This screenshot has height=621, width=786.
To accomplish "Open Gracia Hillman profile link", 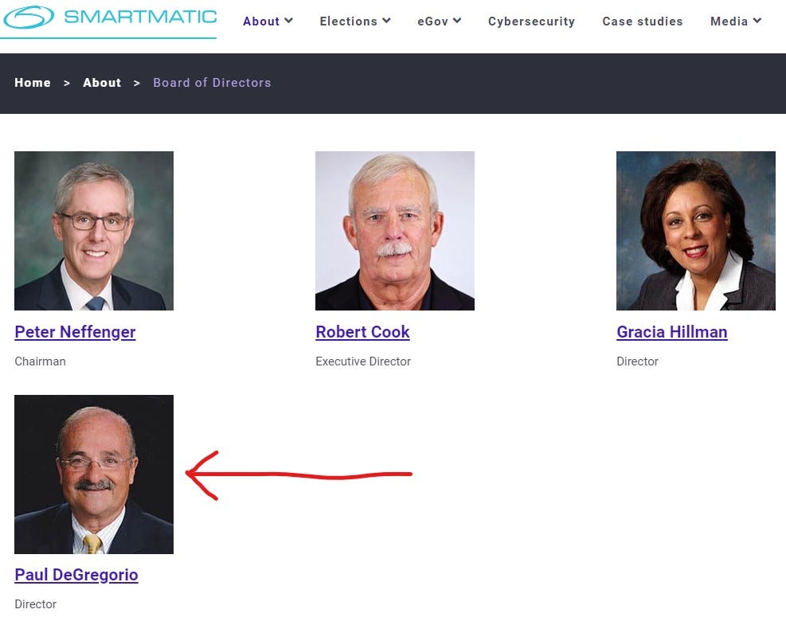I will click(671, 332).
